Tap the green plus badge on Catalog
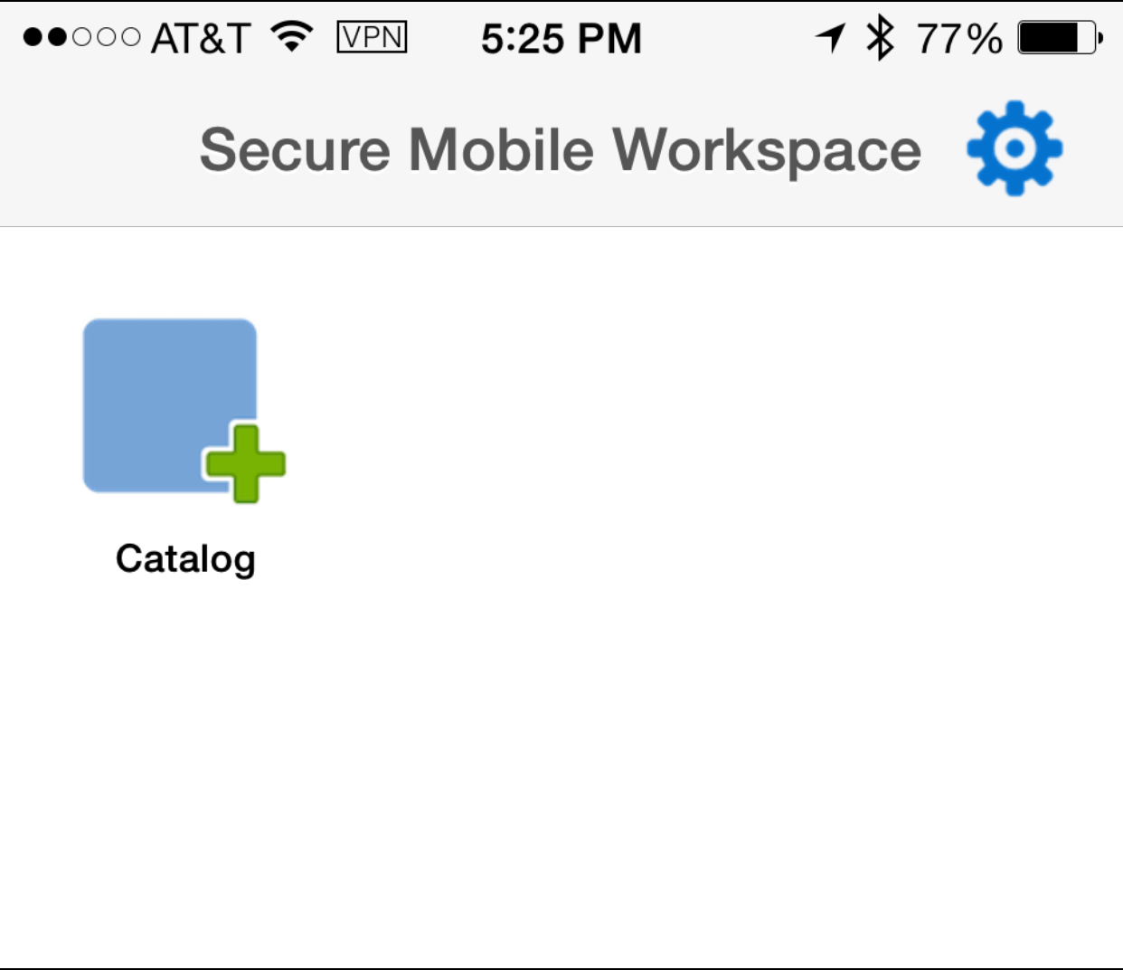This screenshot has height=970, width=1123. pos(245,464)
